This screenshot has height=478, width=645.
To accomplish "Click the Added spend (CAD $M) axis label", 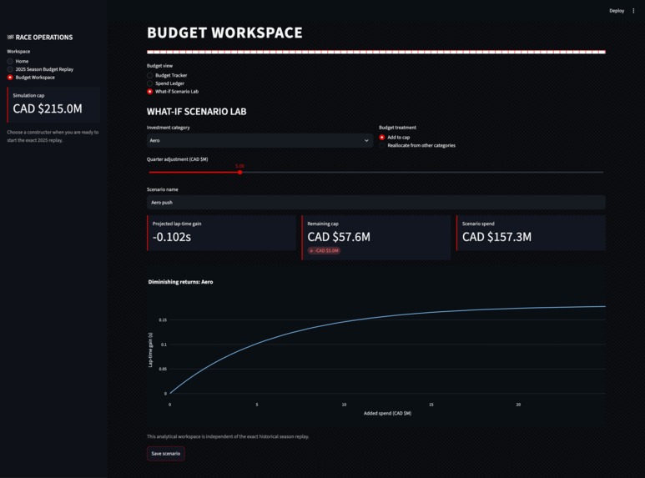I will pos(387,413).
